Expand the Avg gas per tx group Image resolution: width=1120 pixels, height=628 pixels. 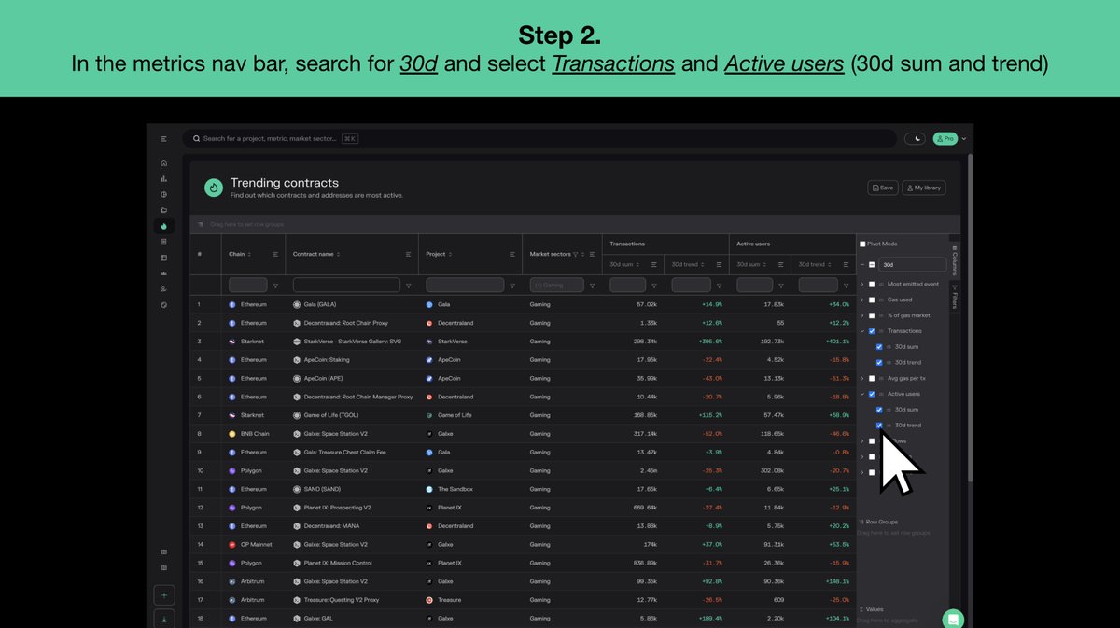862,379
